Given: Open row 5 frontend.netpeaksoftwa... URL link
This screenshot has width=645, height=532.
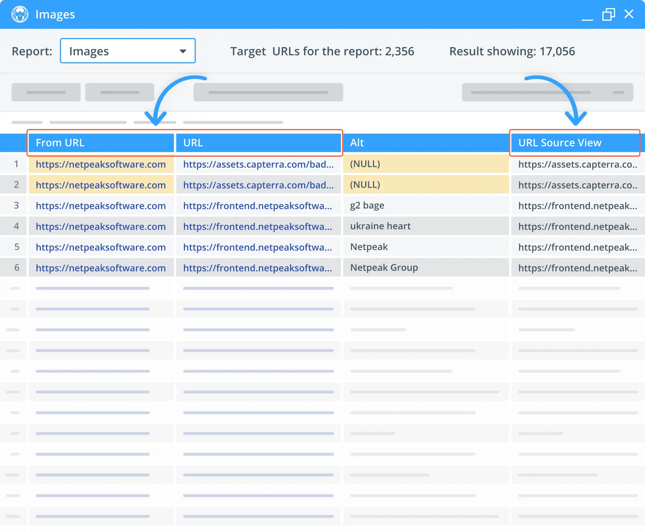Looking at the screenshot, I should tap(258, 247).
